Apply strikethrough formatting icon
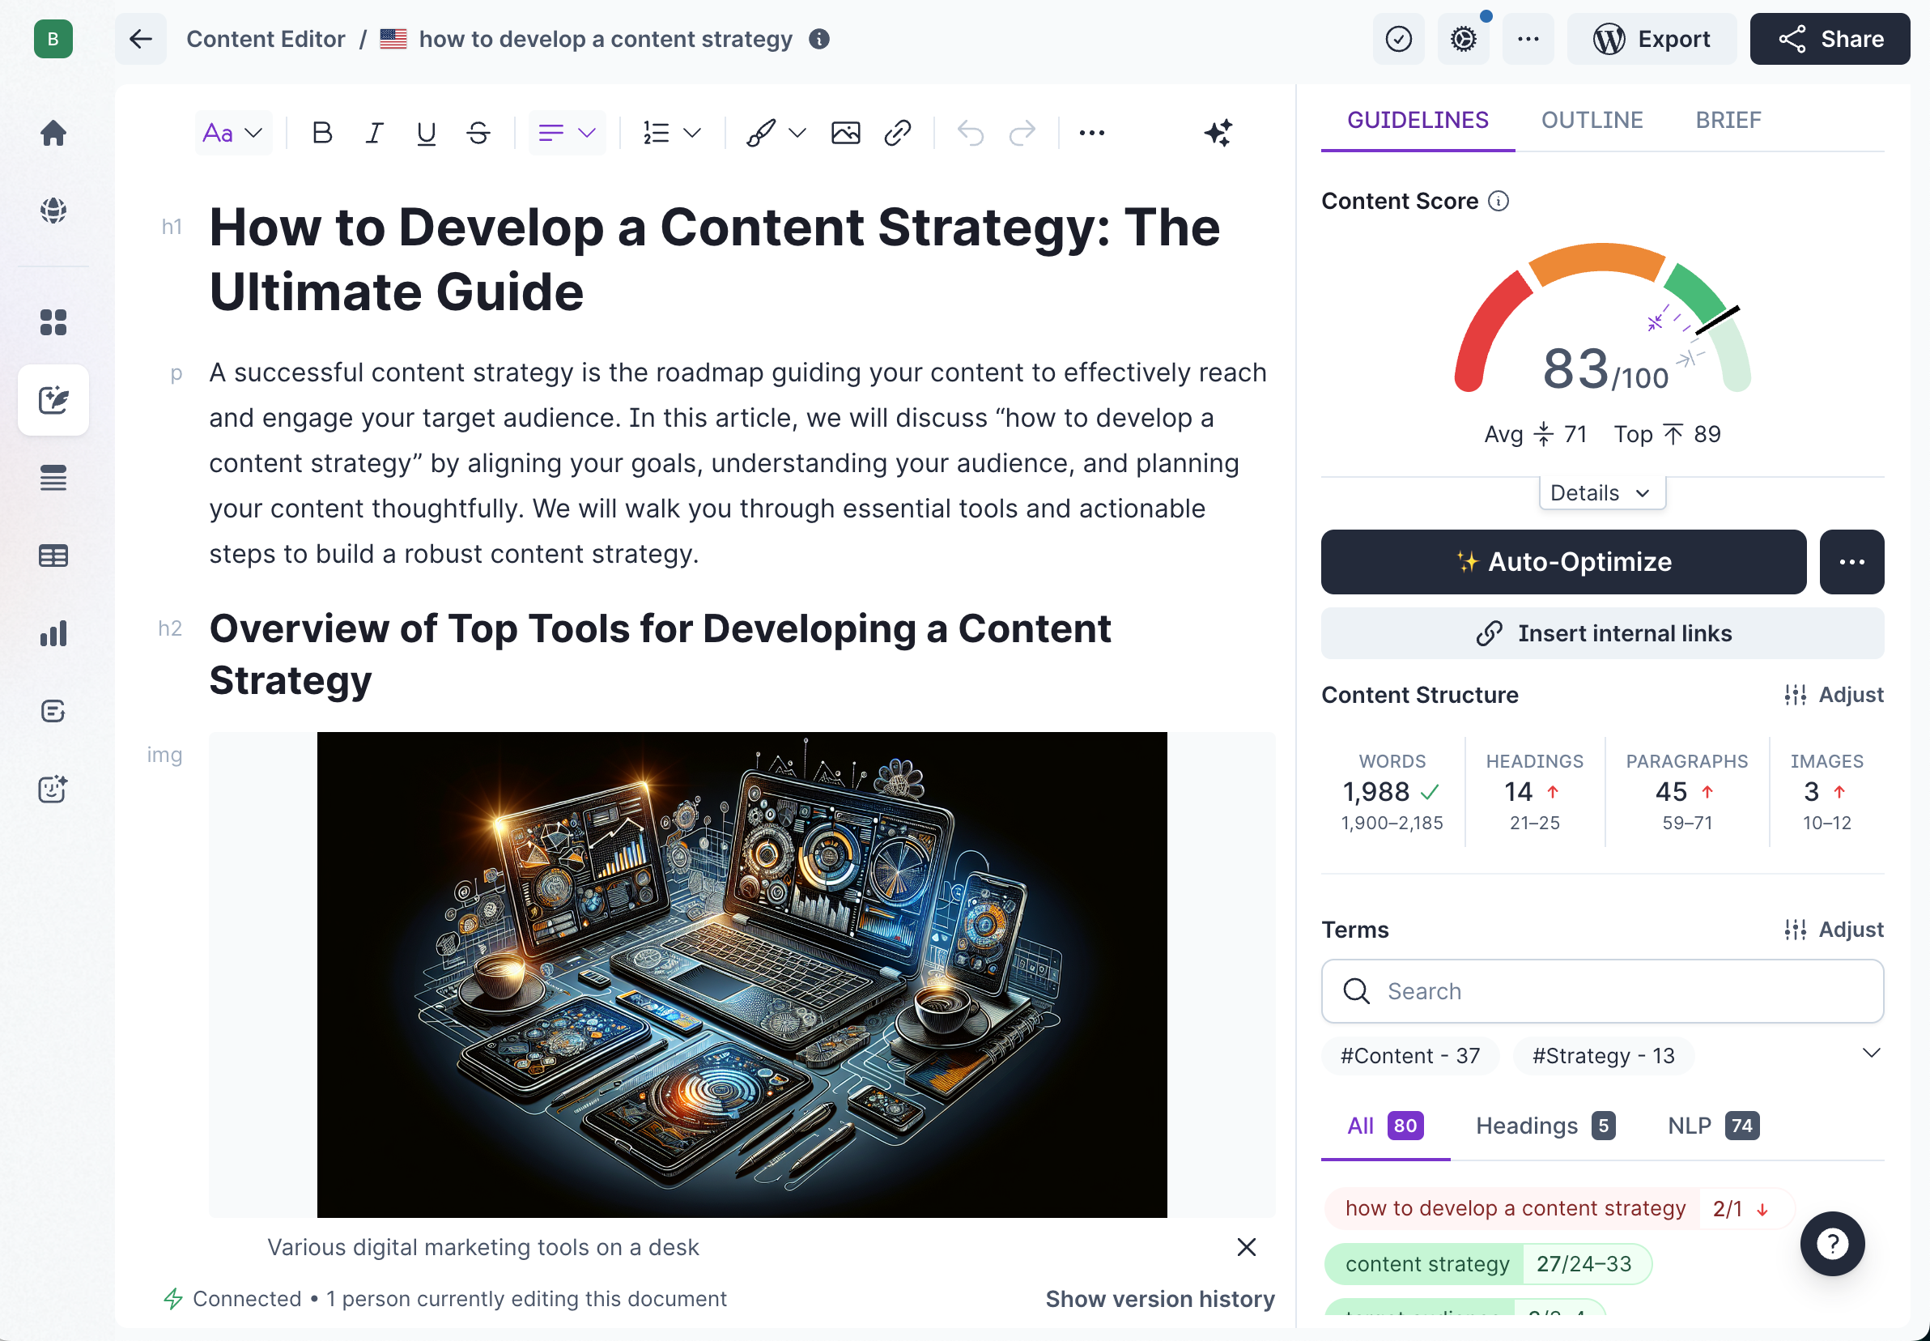The height and width of the screenshot is (1341, 1930). pos(478,133)
